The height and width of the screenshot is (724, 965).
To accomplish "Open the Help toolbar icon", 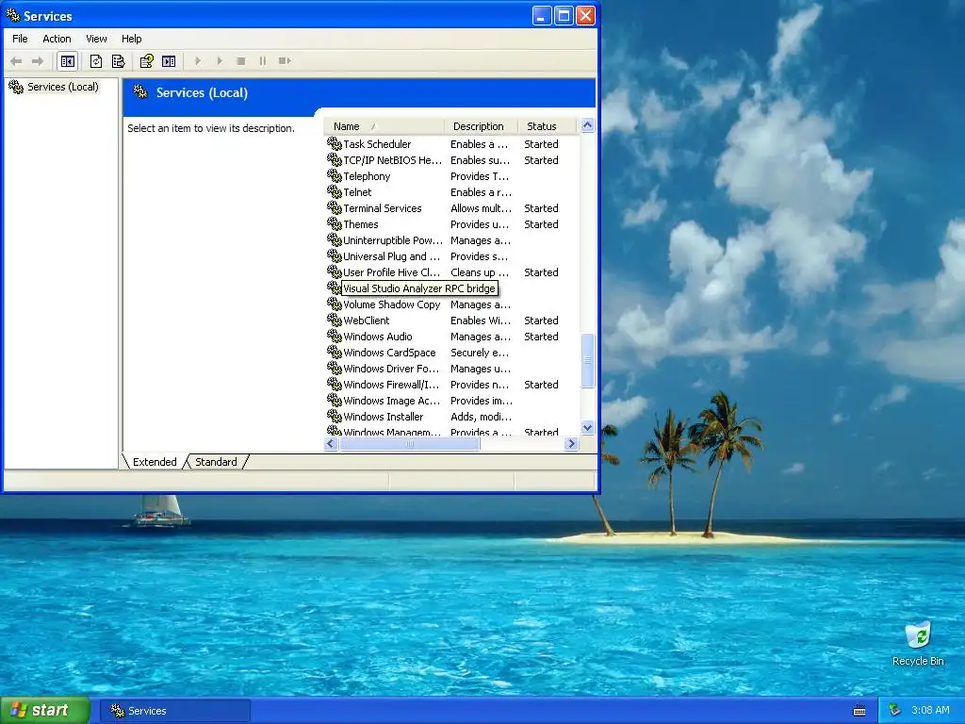I will pos(146,61).
